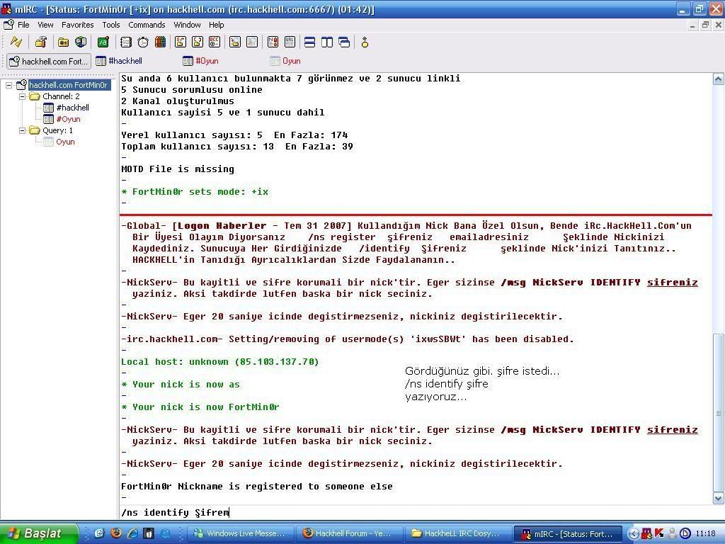Click the chat scrollbar up arrow

pyautogui.click(x=718, y=79)
